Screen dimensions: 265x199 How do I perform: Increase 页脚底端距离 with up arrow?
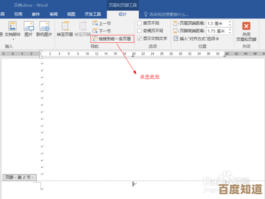coord(230,30)
